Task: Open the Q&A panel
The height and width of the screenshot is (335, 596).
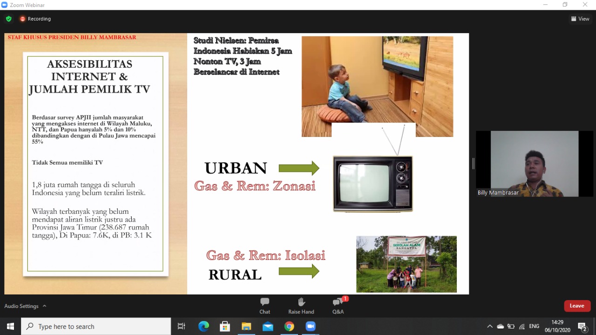Action: pos(338,306)
